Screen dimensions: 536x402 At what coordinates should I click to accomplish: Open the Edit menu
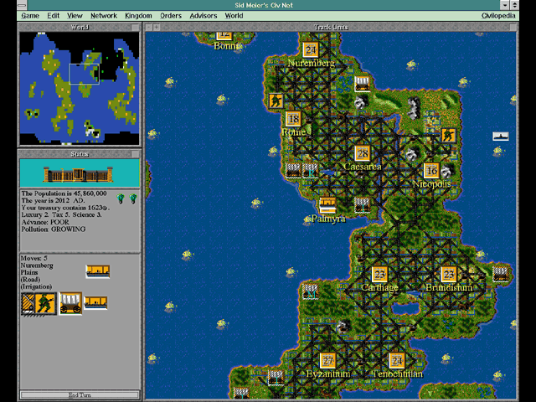coord(53,16)
